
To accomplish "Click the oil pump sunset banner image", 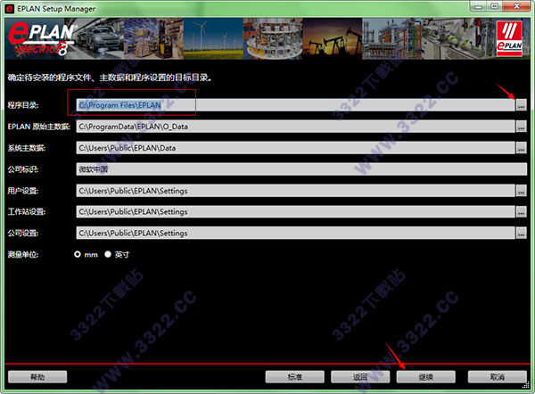I will [333, 38].
